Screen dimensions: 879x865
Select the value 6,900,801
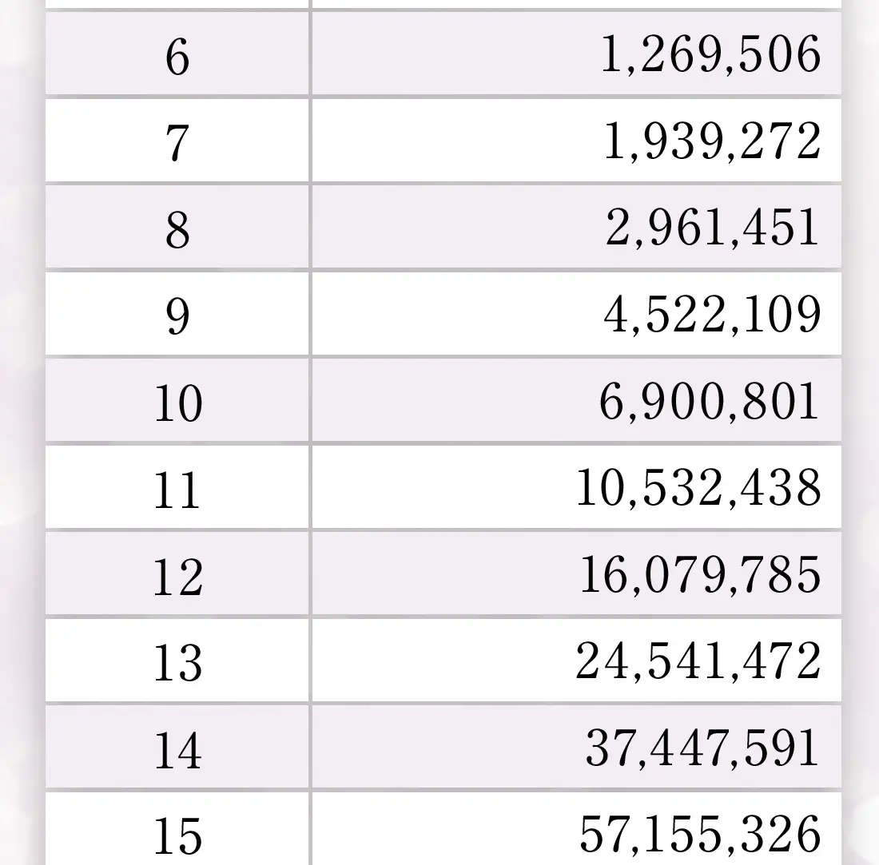(x=709, y=401)
